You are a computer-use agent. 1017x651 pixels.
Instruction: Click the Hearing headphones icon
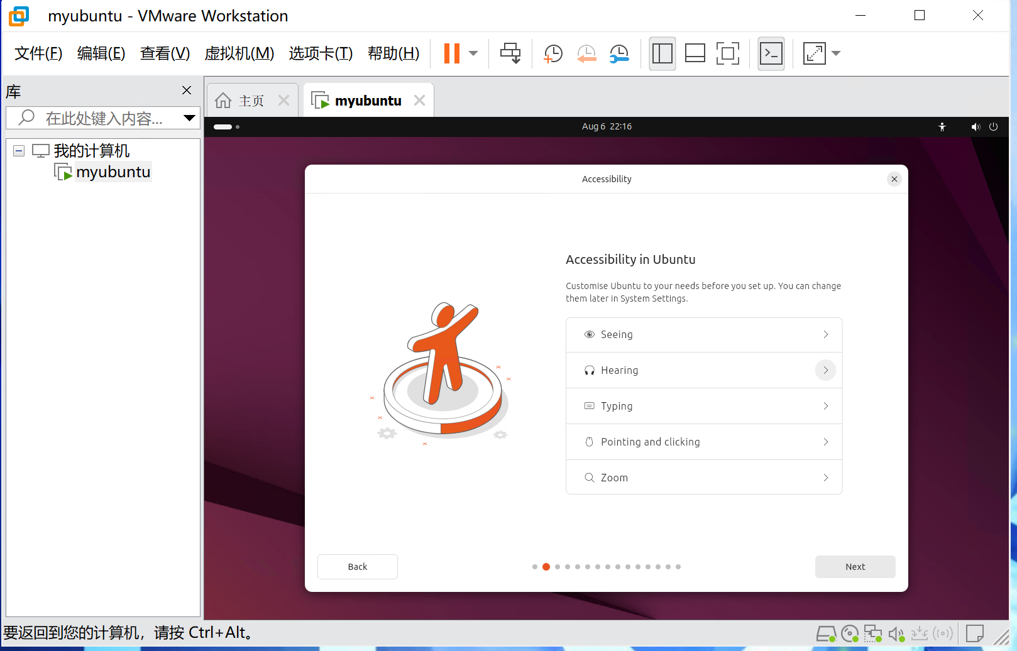click(590, 370)
